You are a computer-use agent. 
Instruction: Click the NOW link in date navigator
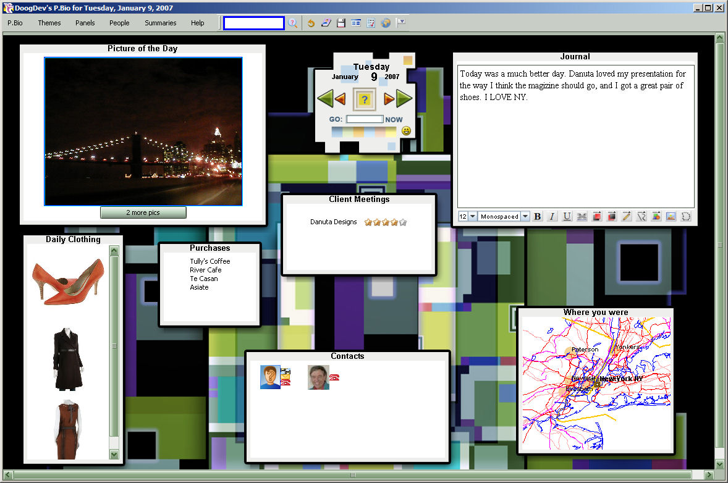pyautogui.click(x=394, y=119)
